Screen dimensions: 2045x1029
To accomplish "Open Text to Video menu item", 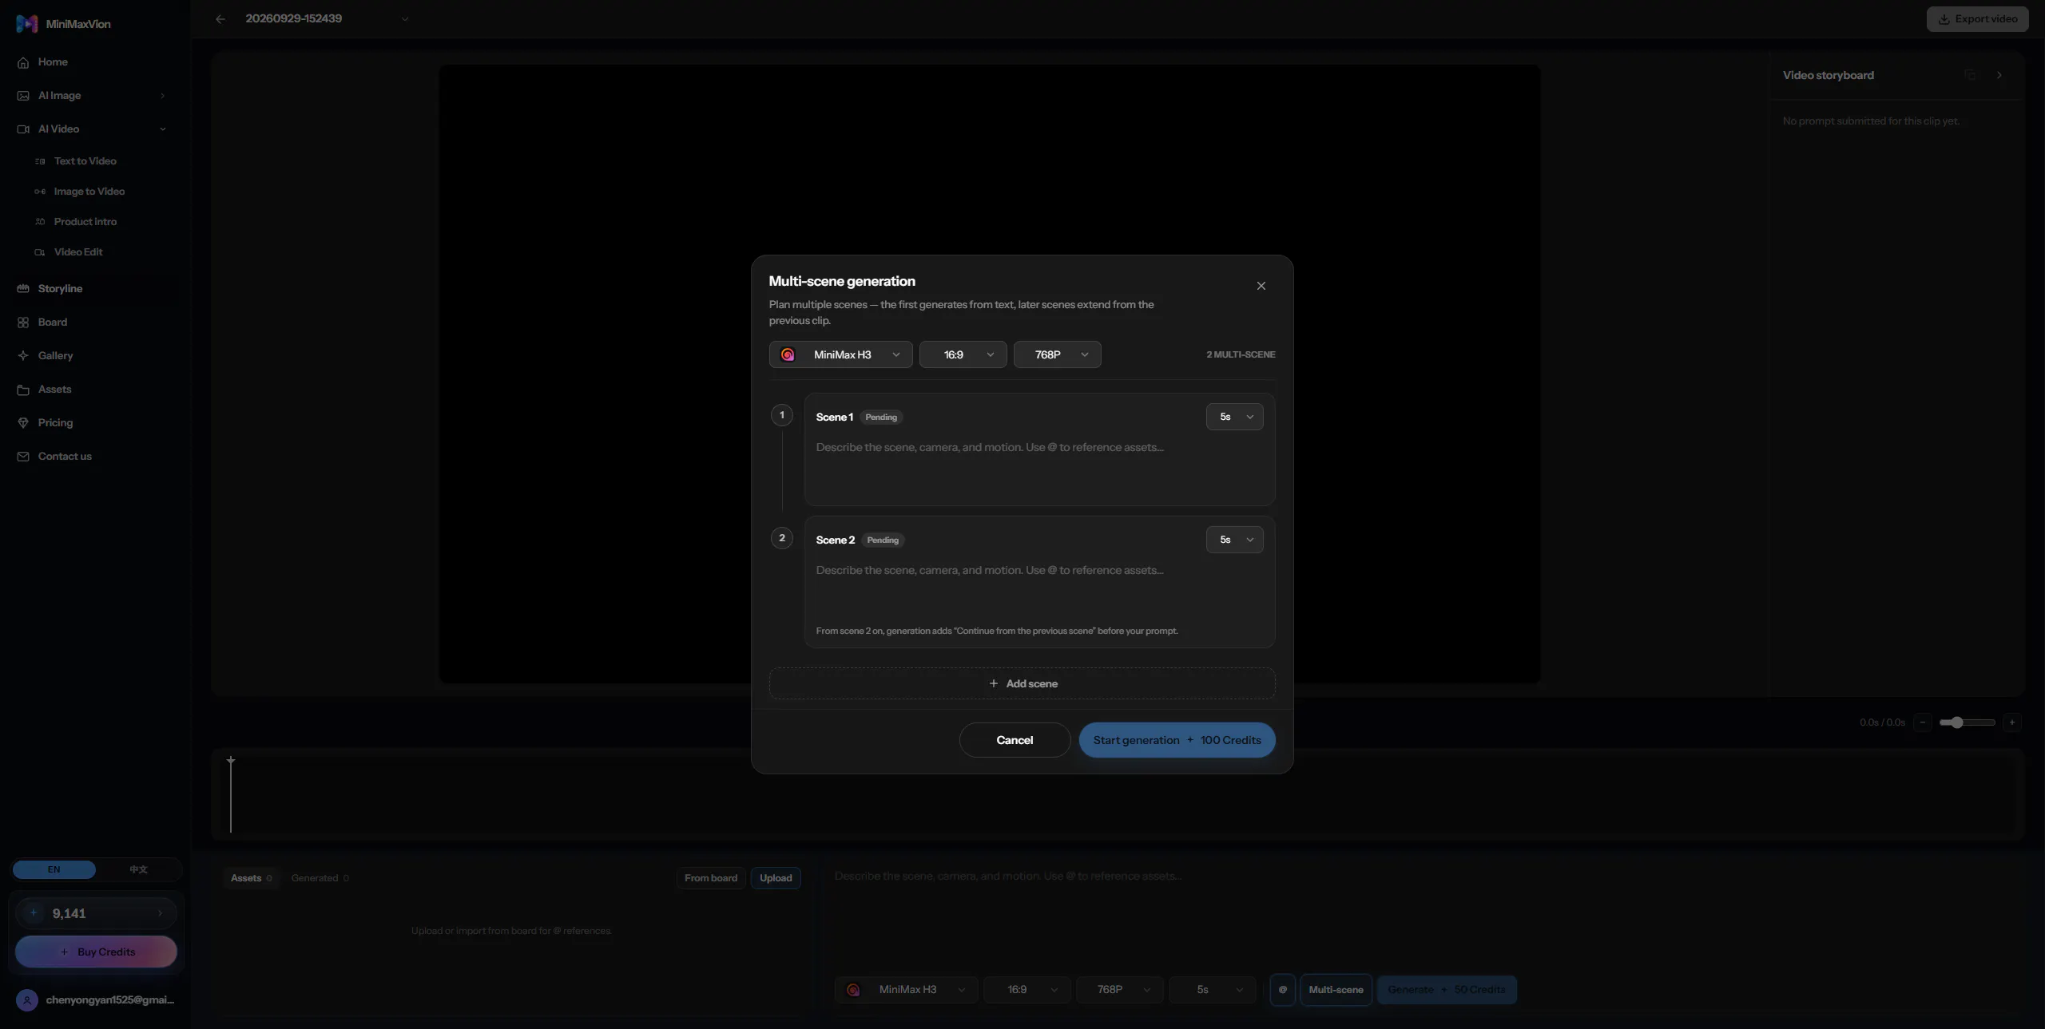I will pyautogui.click(x=85, y=161).
